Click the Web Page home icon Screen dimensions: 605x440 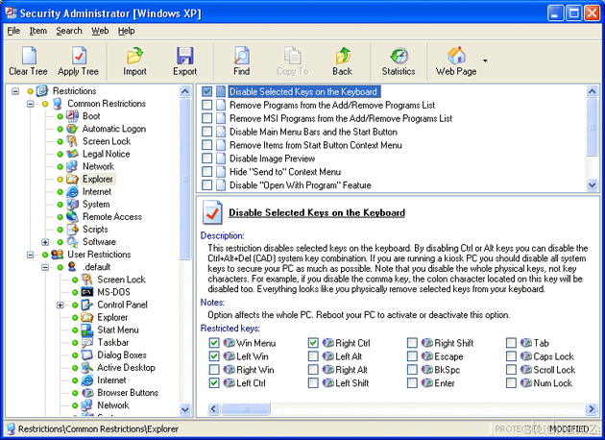pos(456,56)
